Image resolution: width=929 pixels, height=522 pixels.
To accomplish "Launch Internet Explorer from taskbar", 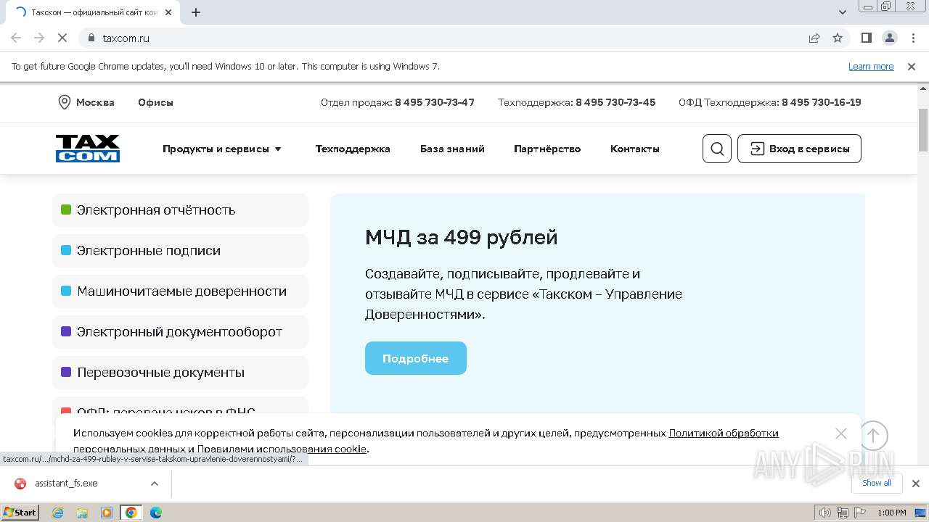I will (x=58, y=513).
